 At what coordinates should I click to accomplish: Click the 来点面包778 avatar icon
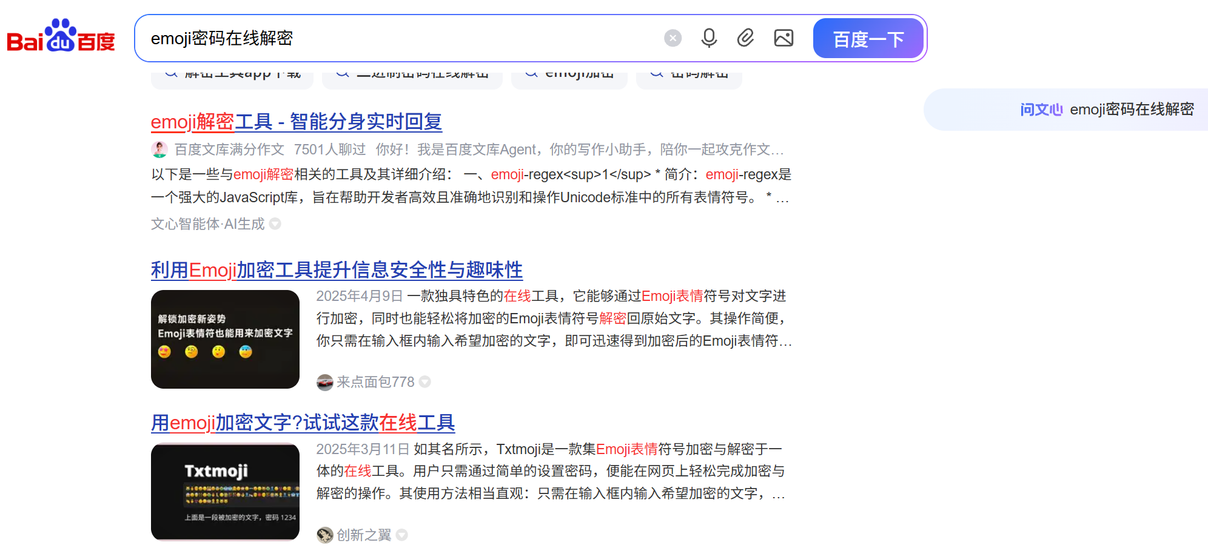(324, 382)
